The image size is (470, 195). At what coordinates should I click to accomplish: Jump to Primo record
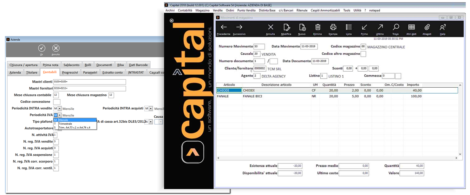[365, 27]
